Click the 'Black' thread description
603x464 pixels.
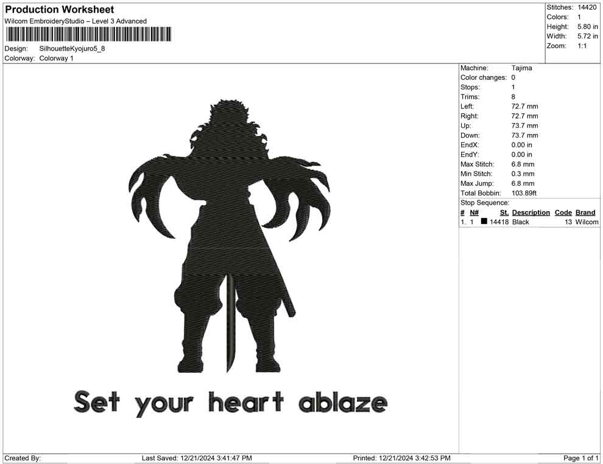pyautogui.click(x=521, y=222)
